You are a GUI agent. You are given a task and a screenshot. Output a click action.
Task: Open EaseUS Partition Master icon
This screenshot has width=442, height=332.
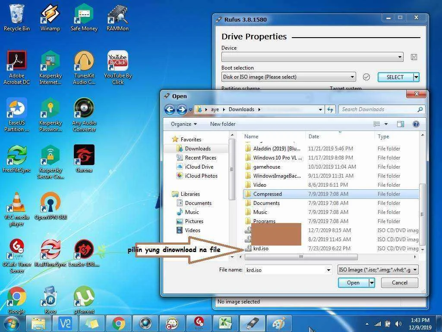[x=17, y=115]
